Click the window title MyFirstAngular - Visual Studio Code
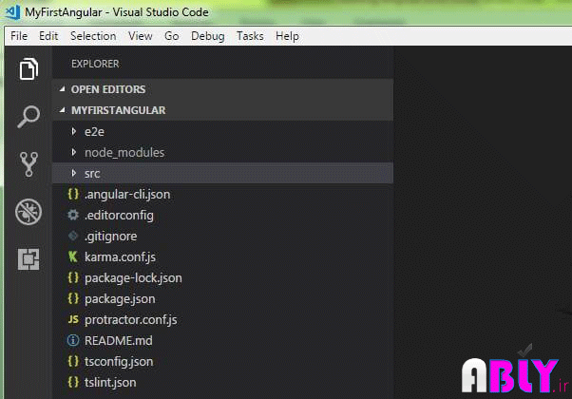The width and height of the screenshot is (572, 399). pyautogui.click(x=117, y=12)
